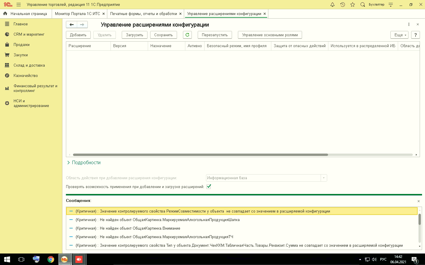Switch to Монитор Портала 1С:ИТС tab
Viewport: 425px width, 265px height.
coord(77,14)
